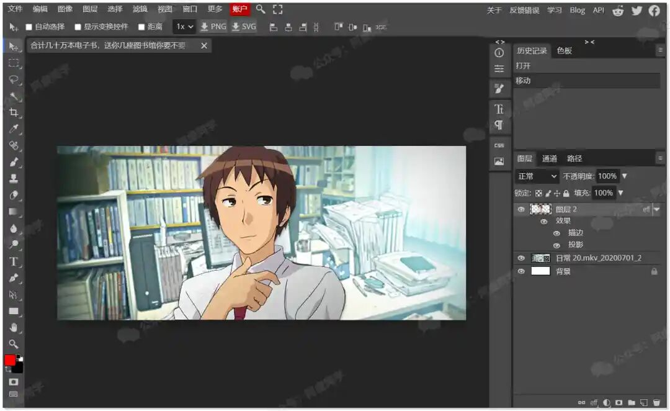Open the layers panel options menu
Image resolution: width=670 pixels, height=411 pixels.
click(x=660, y=158)
